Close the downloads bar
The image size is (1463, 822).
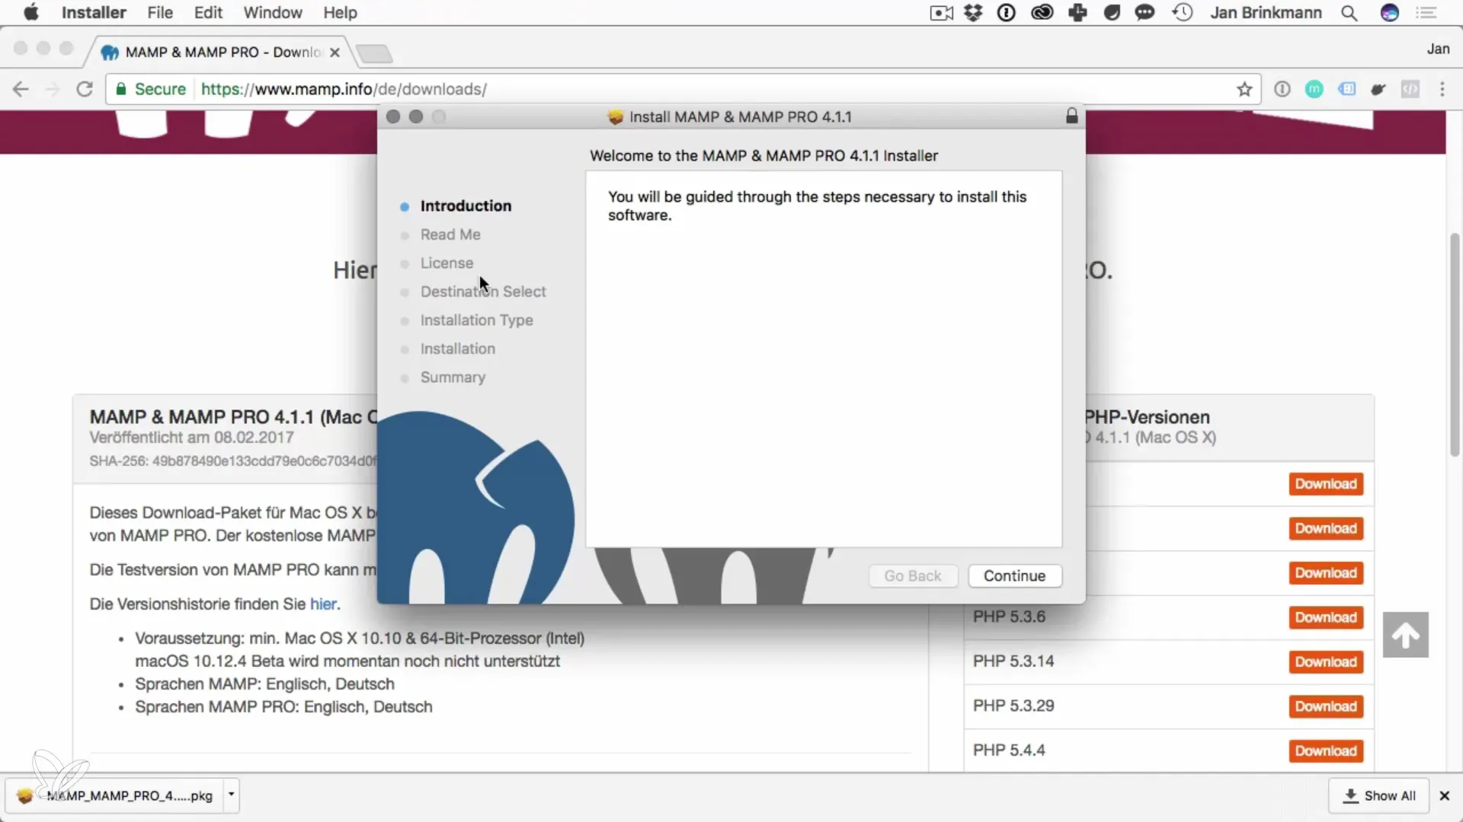point(1444,795)
